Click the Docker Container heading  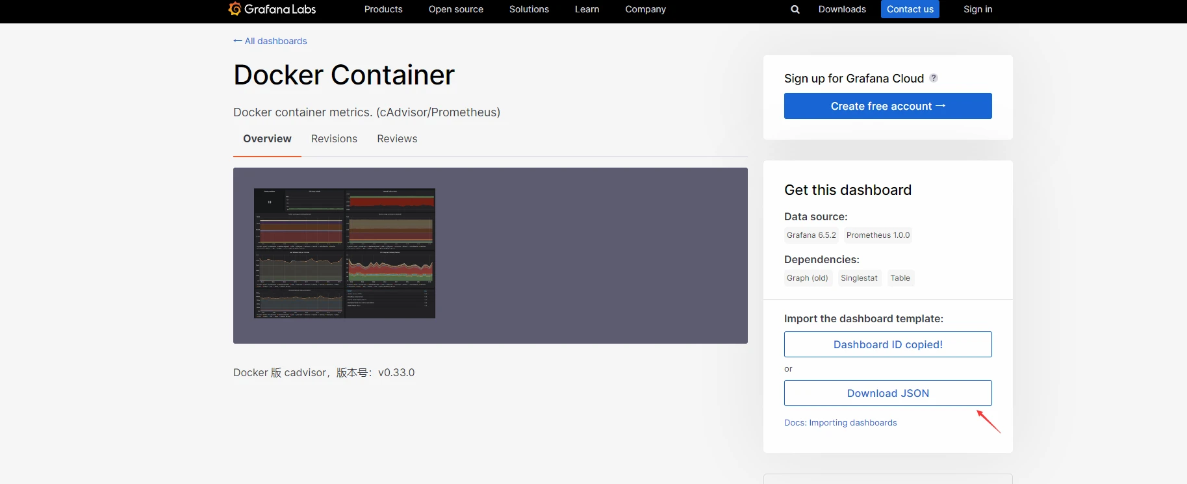(344, 75)
